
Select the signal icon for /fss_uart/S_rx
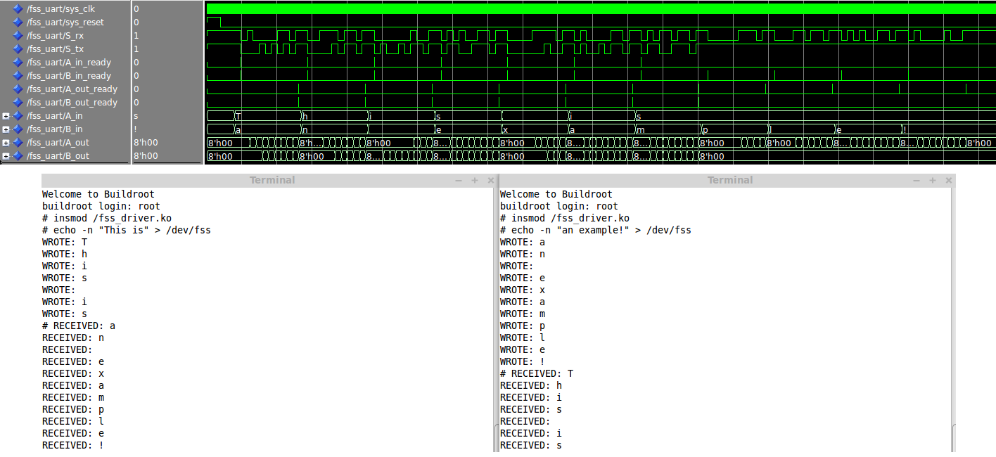click(18, 36)
